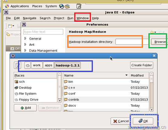Launch the mail client panel icon
Screen dimensions: 168x130
coord(67,6)
